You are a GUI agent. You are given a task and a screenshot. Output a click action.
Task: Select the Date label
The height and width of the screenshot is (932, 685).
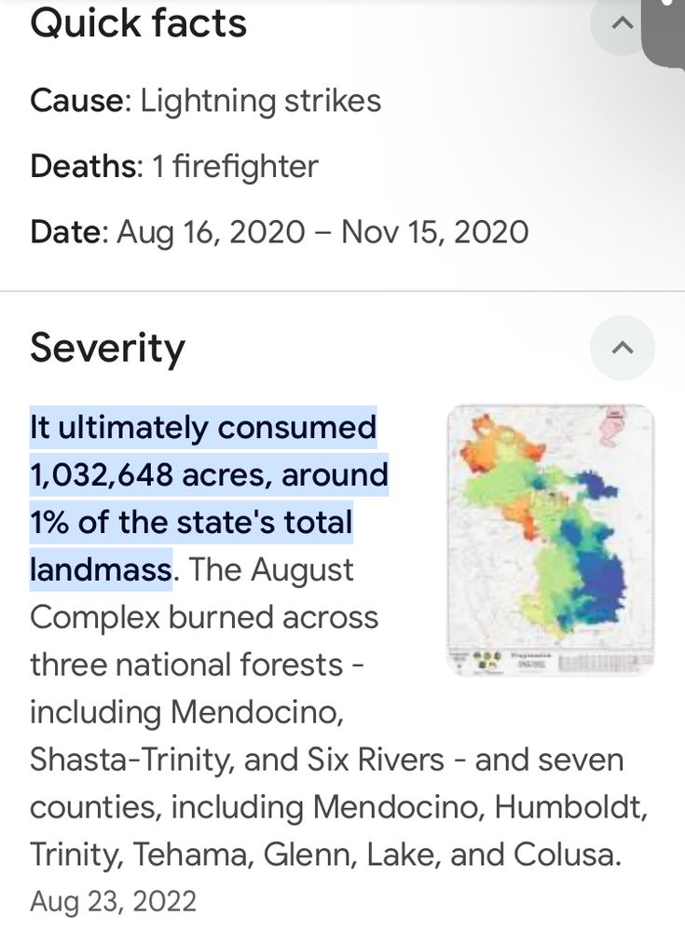click(x=69, y=232)
